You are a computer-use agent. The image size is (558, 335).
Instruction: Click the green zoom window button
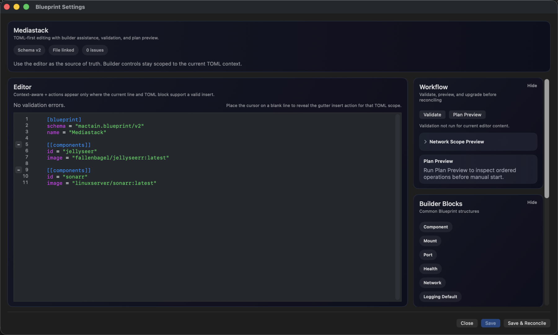[26, 7]
